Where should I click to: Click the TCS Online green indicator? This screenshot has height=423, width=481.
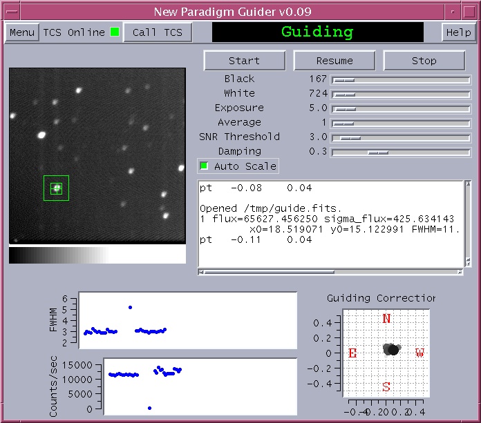pyautogui.click(x=115, y=32)
